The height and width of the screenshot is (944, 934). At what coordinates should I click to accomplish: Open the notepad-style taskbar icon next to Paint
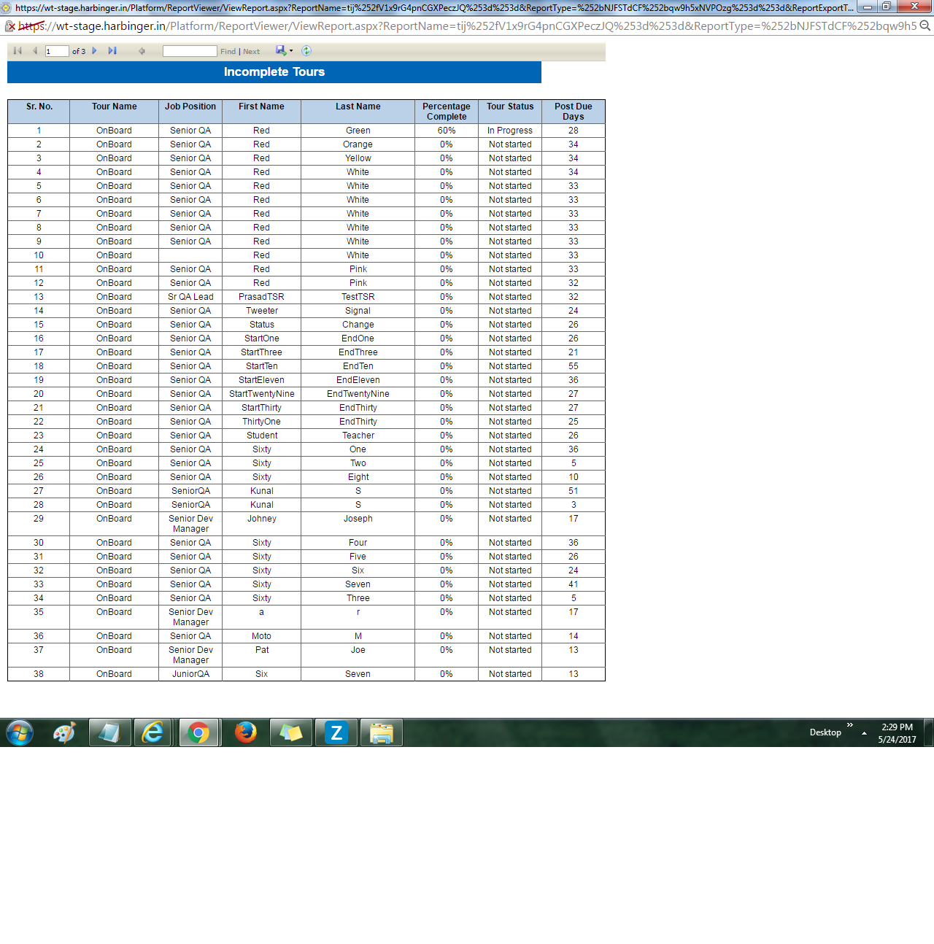(110, 732)
